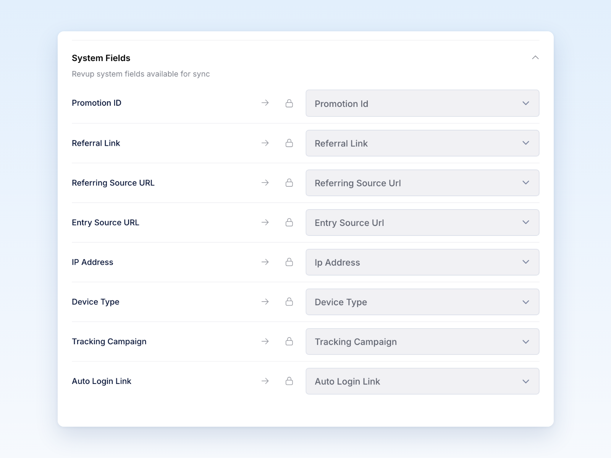Click the Promotion ID field label

(x=97, y=103)
